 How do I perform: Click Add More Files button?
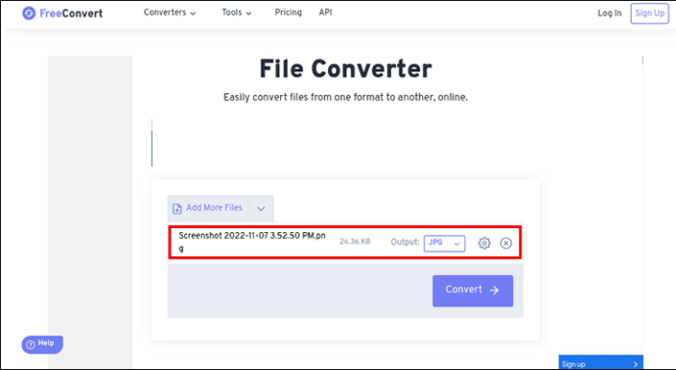pyautogui.click(x=208, y=208)
